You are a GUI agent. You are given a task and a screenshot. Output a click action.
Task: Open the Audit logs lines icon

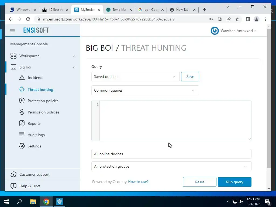tap(22, 134)
